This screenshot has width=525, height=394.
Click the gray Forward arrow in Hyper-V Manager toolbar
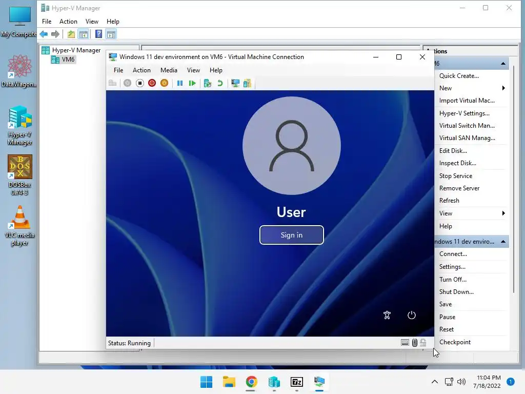point(55,34)
